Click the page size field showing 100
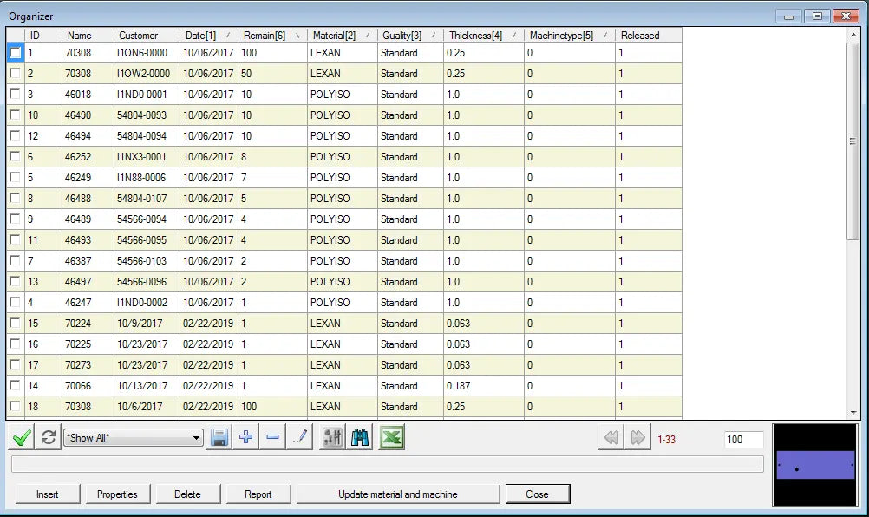This screenshot has height=517, width=869. coord(743,440)
